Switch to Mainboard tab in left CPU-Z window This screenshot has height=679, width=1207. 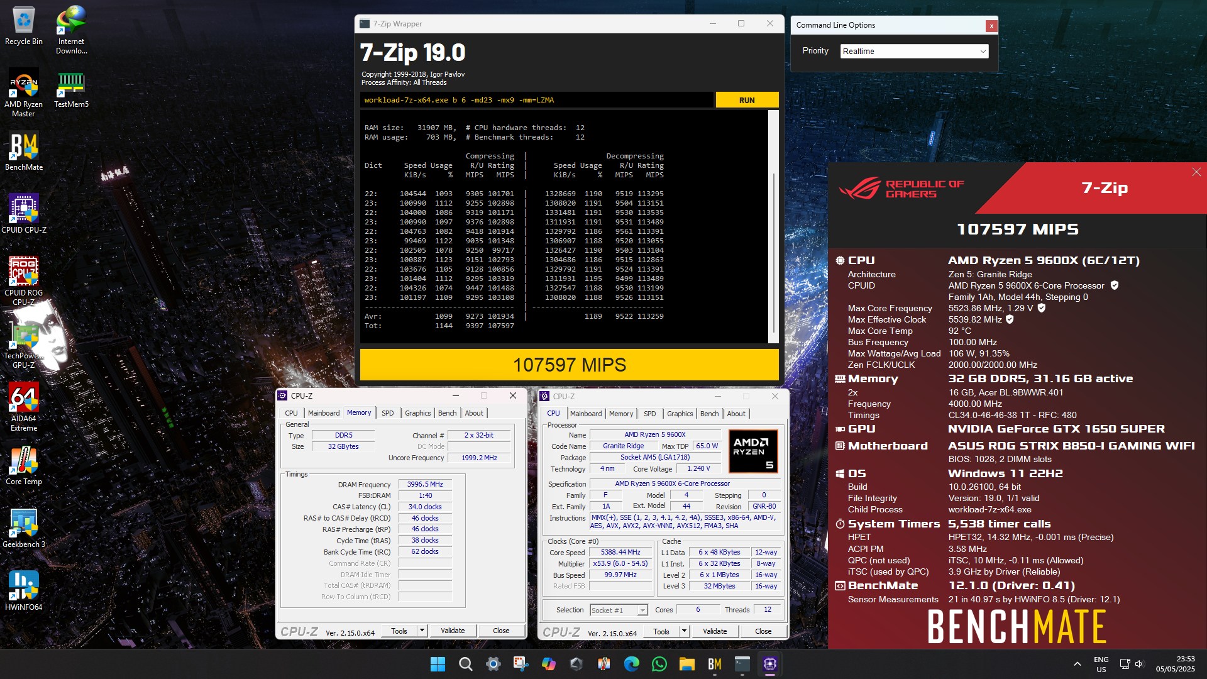click(324, 413)
